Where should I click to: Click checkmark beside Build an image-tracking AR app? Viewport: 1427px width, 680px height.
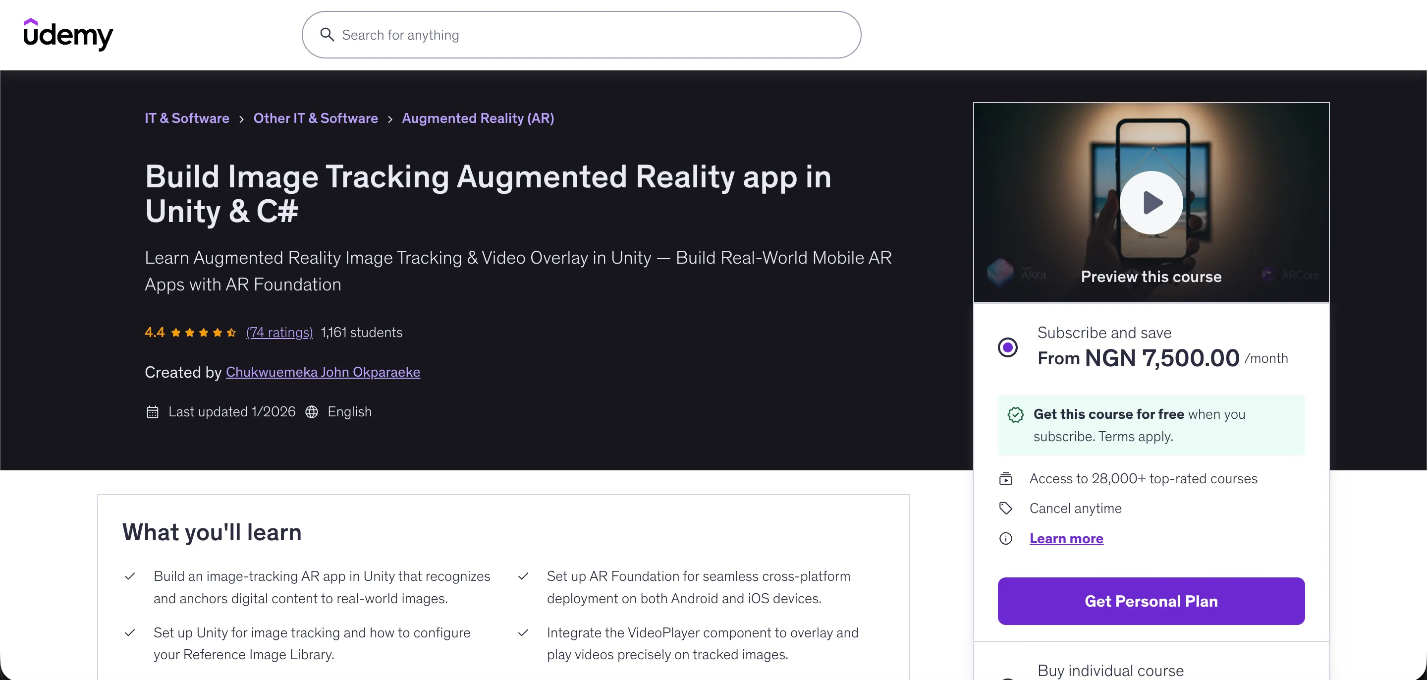130,576
